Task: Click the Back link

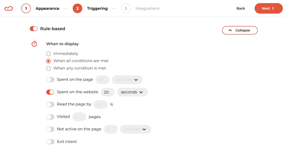Action: click(241, 8)
